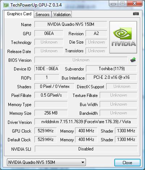This screenshot has width=145, height=170.
Task: Open the graphics card selector dropdown
Action: click(46, 162)
